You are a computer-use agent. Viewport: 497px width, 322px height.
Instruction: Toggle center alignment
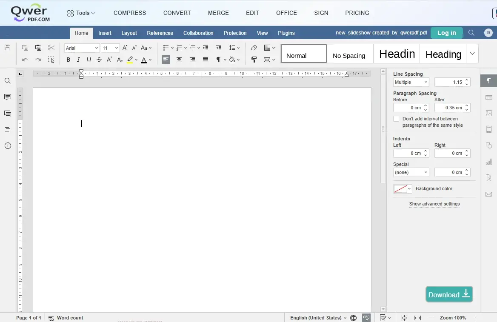point(179,60)
